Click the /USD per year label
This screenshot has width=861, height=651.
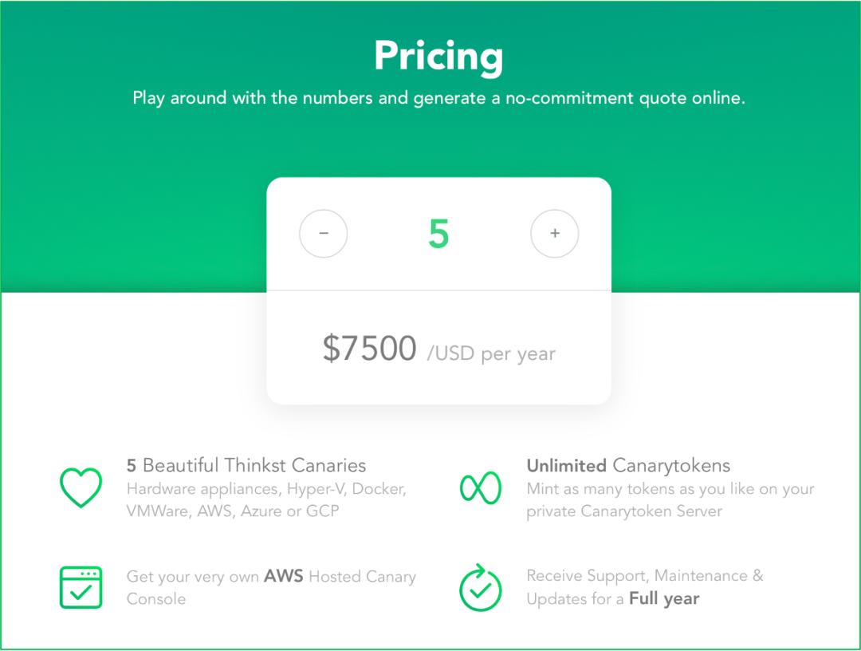[491, 353]
